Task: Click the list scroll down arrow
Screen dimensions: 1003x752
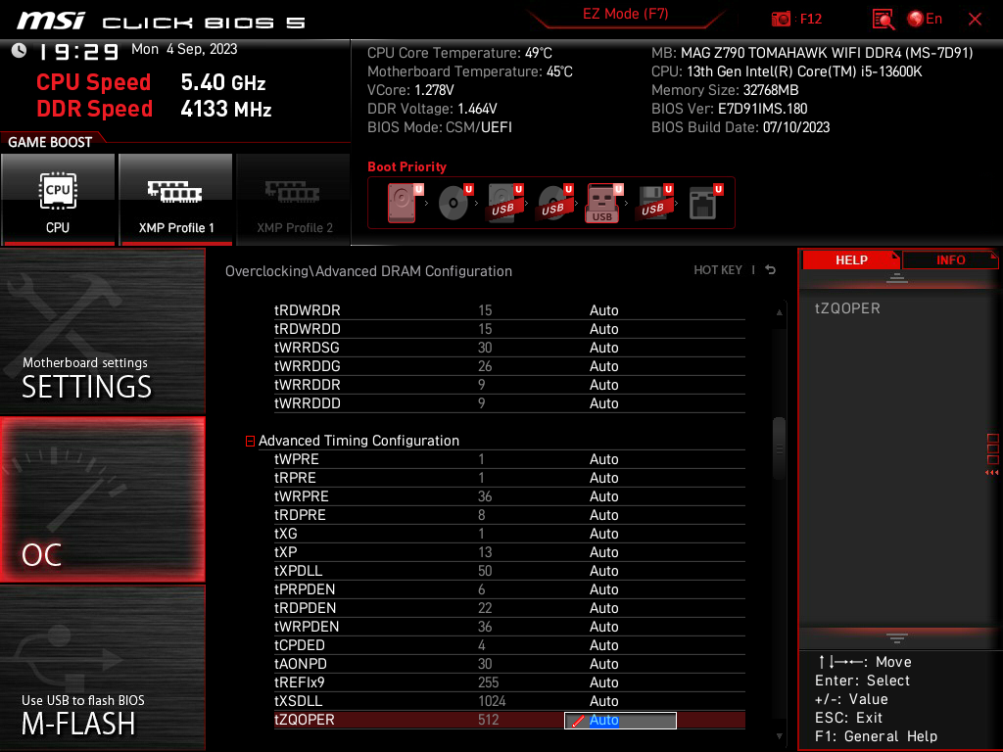Action: pyautogui.click(x=779, y=736)
